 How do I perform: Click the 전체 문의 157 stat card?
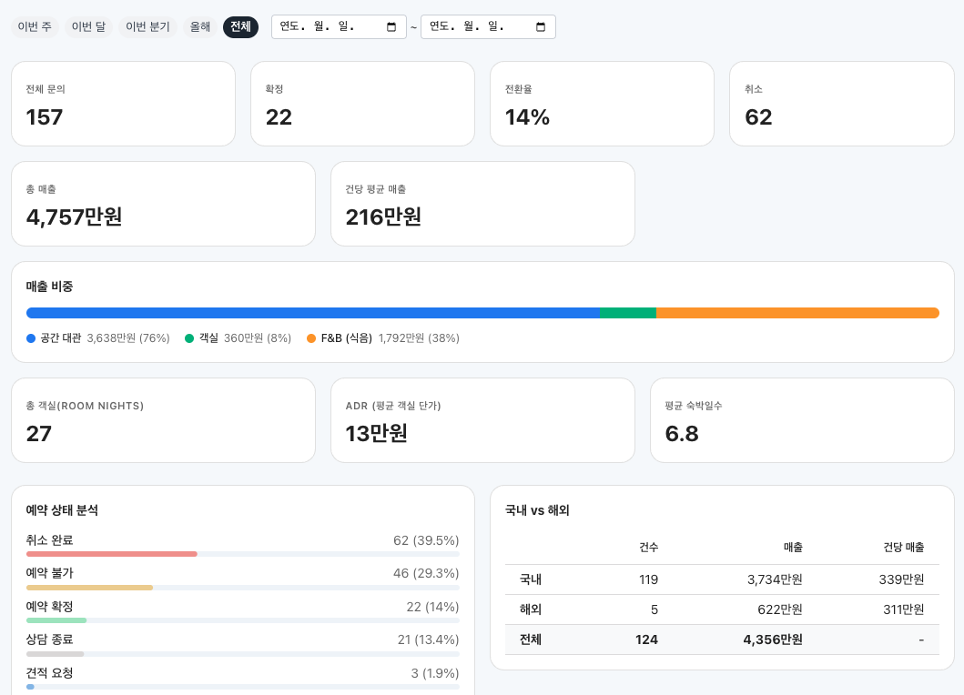(x=123, y=104)
